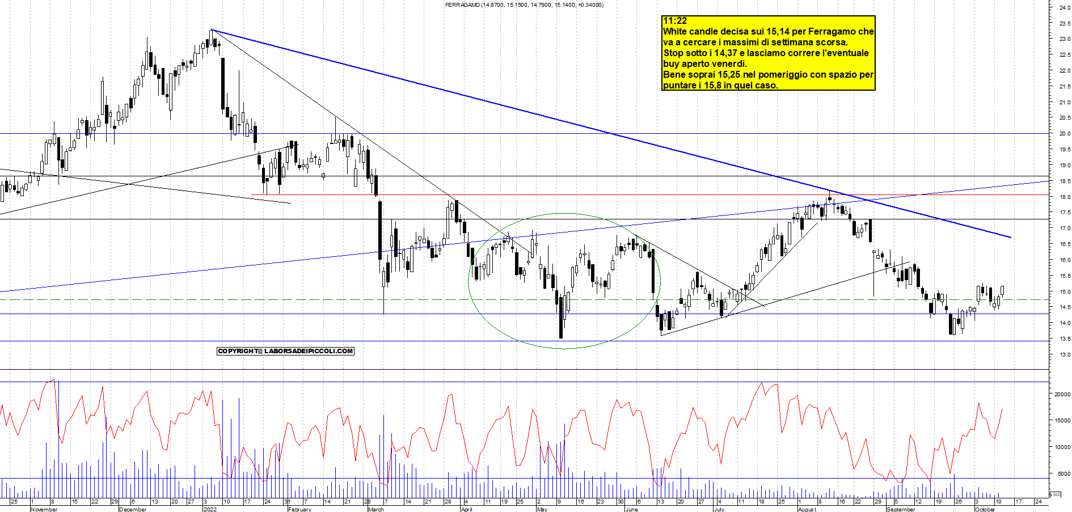Click the 2022 year label on time axis

pos(210,509)
